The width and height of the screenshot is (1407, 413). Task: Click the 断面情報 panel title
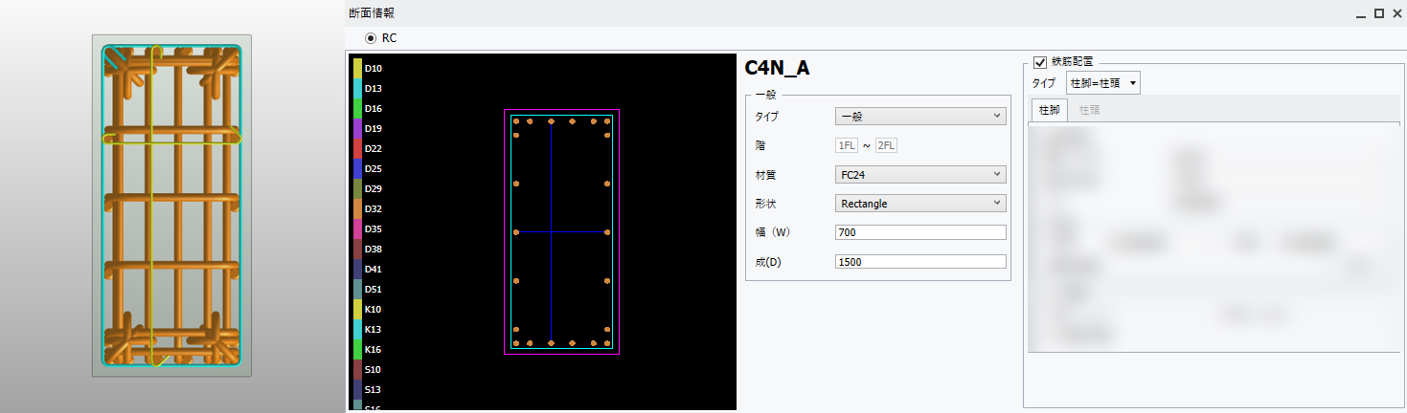coord(371,12)
